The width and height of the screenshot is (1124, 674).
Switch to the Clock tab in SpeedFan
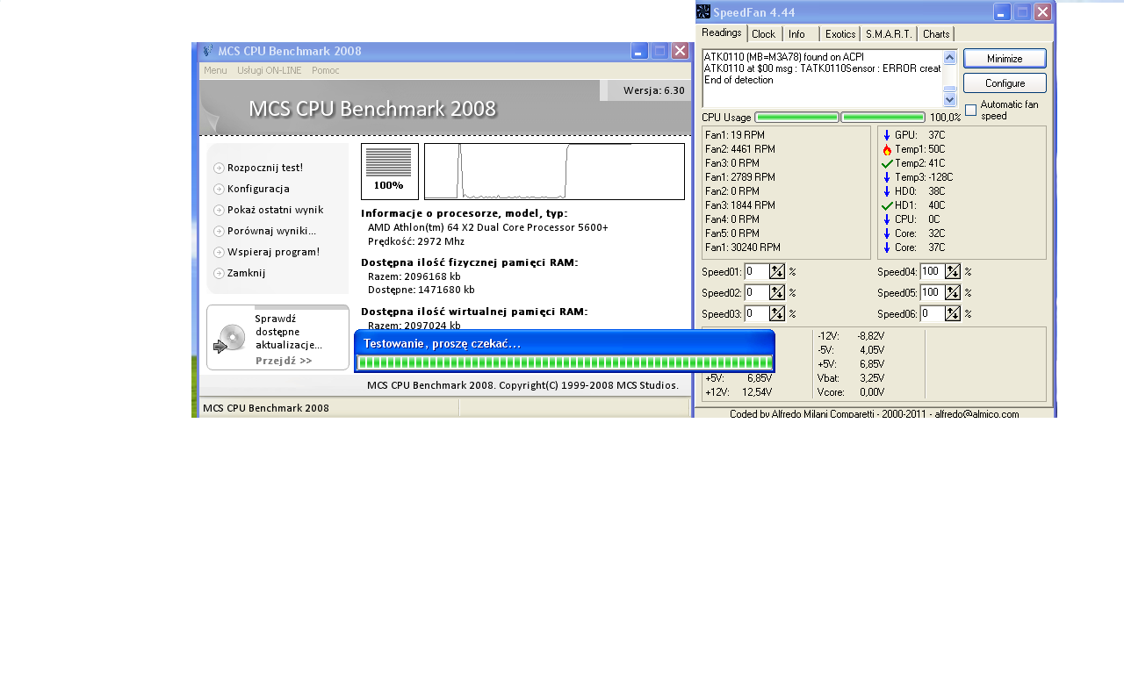(x=764, y=34)
